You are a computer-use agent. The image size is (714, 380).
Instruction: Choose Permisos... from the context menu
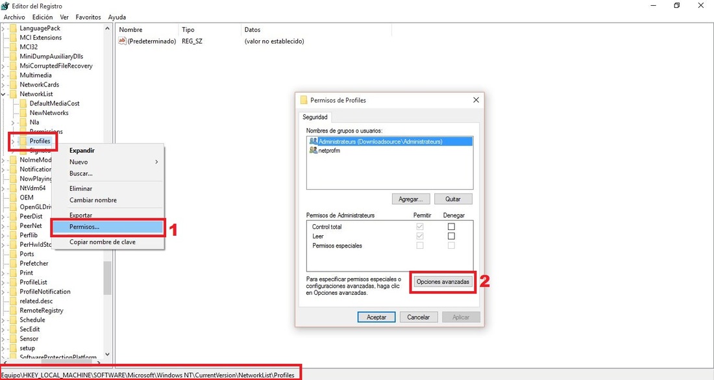coord(108,227)
